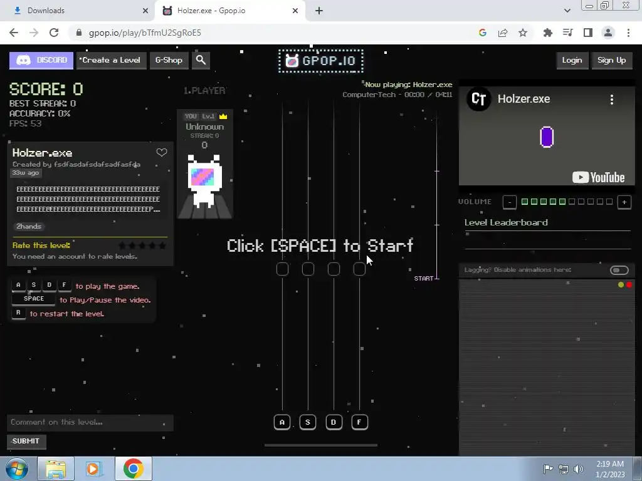Open a new browser tab
Image resolution: width=642 pixels, height=481 pixels.
tap(319, 11)
